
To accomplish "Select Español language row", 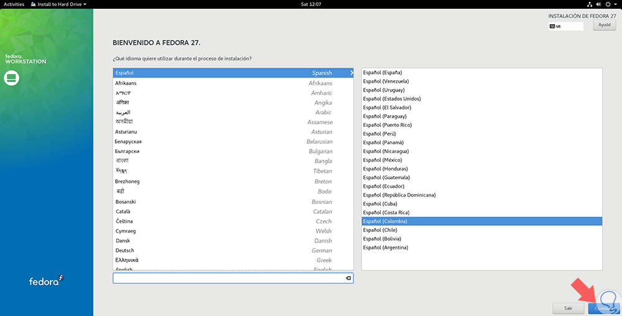I will [233, 73].
